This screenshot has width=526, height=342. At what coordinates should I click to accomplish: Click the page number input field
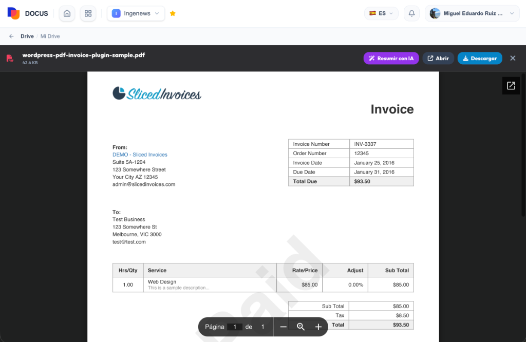235,327
